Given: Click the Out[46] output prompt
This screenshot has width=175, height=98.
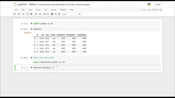Looking at the screenshot, I should [x=28, y=33].
